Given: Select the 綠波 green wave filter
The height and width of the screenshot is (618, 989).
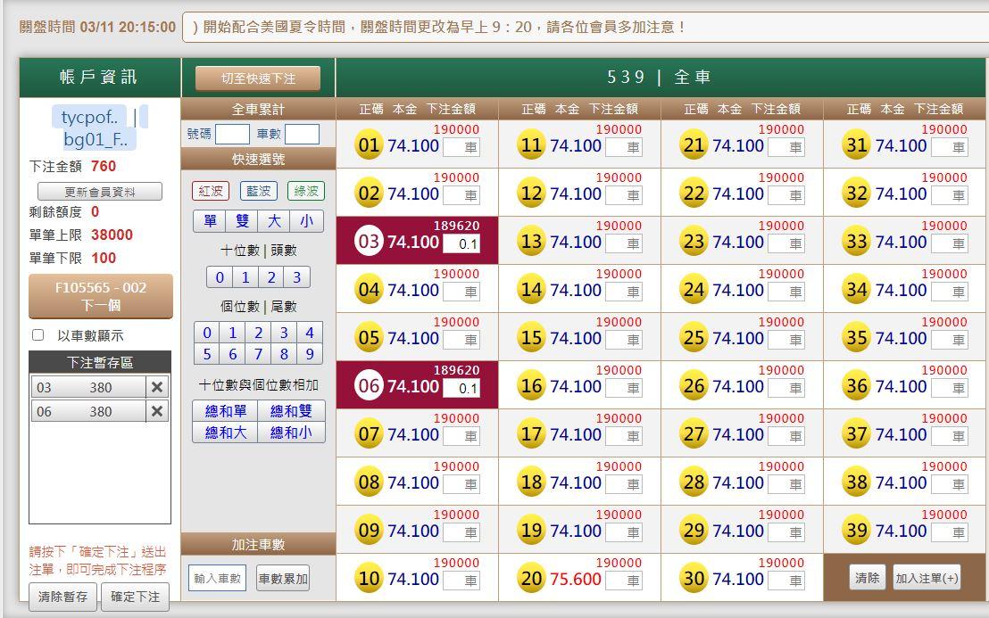Looking at the screenshot, I should click(x=306, y=191).
